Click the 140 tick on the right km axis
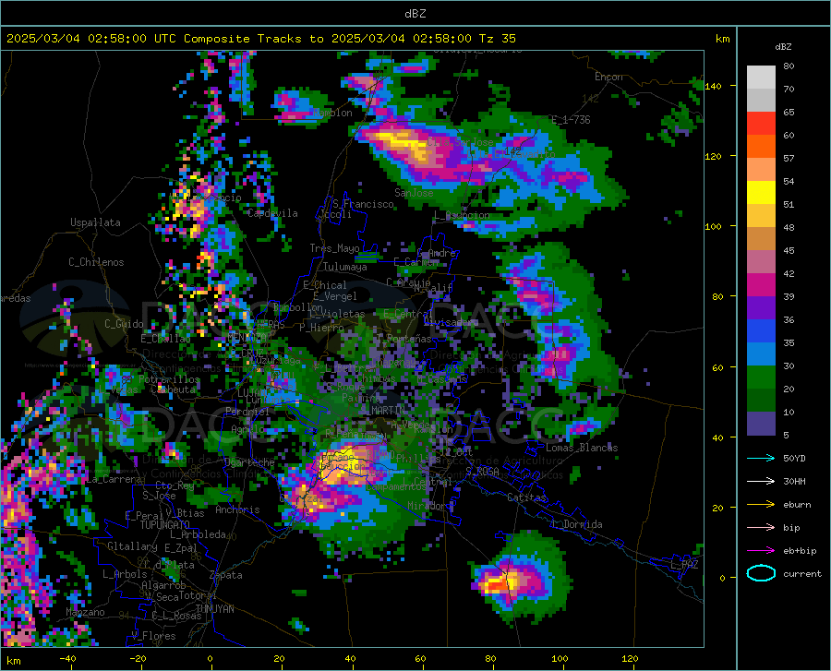 714,86
